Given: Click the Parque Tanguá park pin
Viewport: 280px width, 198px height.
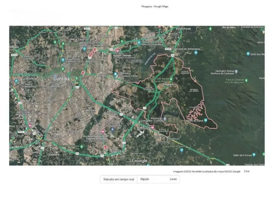Looking at the screenshot, I should [x=55, y=42].
